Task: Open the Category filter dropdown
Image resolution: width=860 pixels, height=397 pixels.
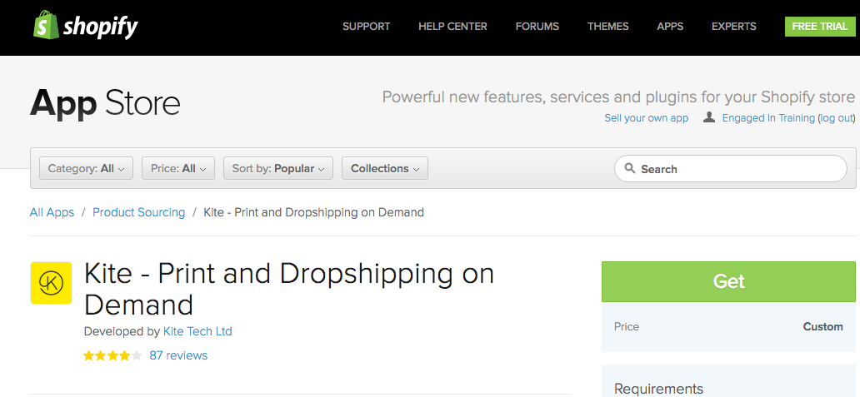Action: point(86,168)
